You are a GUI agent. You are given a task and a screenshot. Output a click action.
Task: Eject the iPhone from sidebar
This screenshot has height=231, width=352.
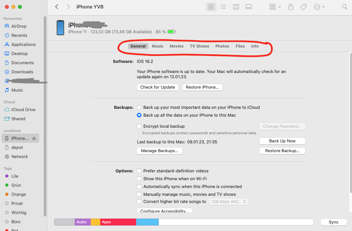coord(34,138)
